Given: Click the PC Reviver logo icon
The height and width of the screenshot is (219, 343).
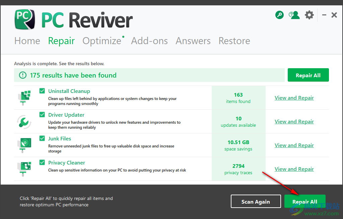Looking at the screenshot, I should pos(25,19).
